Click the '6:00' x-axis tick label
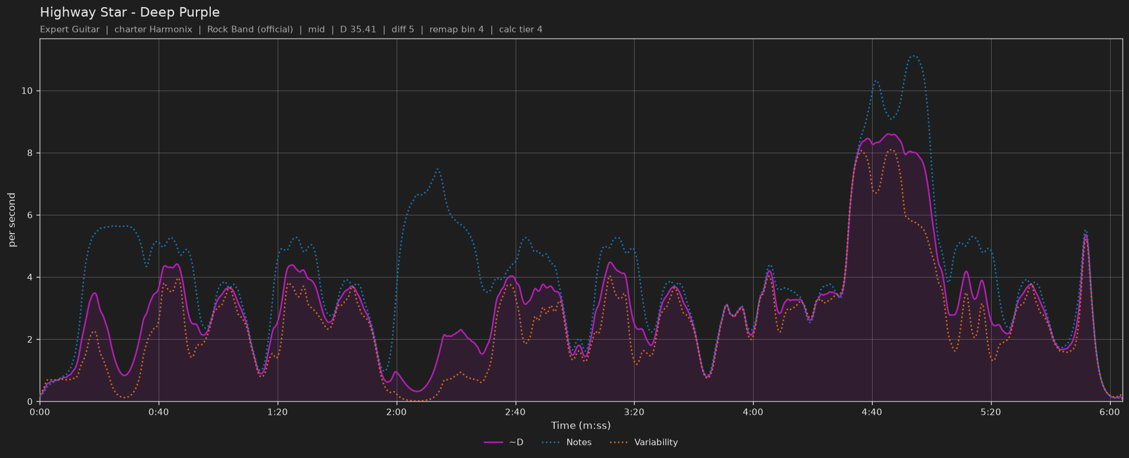Image resolution: width=1129 pixels, height=458 pixels. 1109,412
